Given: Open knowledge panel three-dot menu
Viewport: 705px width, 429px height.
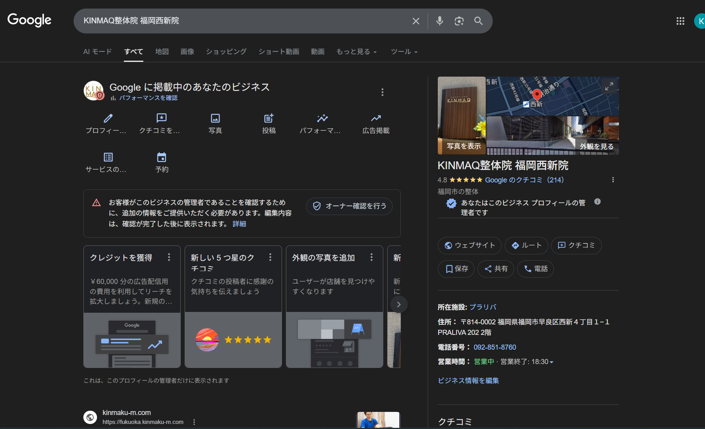Looking at the screenshot, I should coord(613,180).
